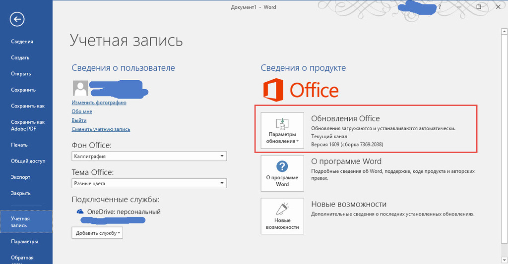Screen dimensions: 508x264
Task: Click the Выйти sign-out link
Action: coord(79,120)
